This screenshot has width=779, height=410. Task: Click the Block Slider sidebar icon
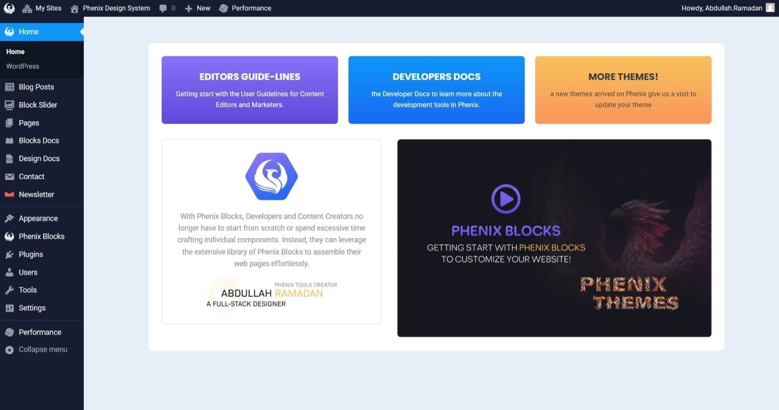10,105
